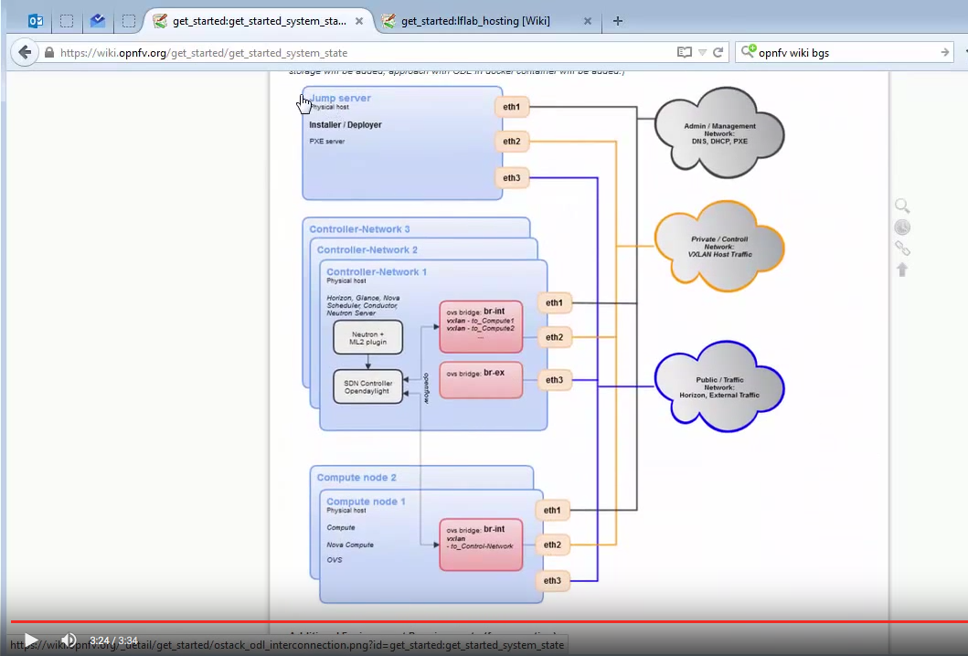Mute the video volume
The image size is (968, 656).
click(69, 640)
